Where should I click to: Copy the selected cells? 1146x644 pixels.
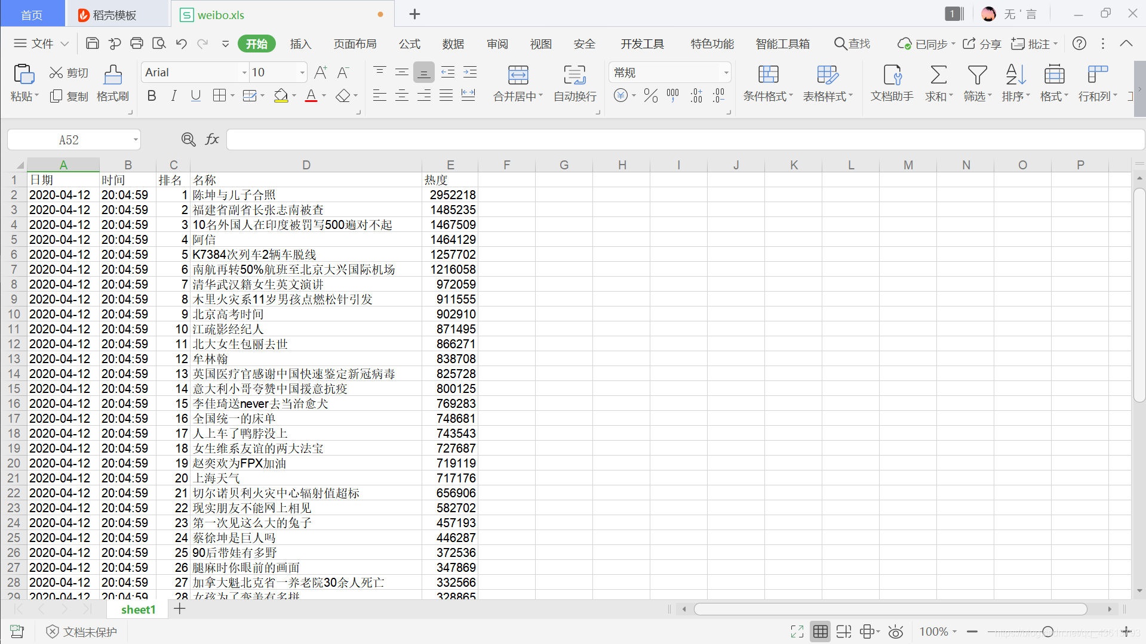click(x=69, y=96)
